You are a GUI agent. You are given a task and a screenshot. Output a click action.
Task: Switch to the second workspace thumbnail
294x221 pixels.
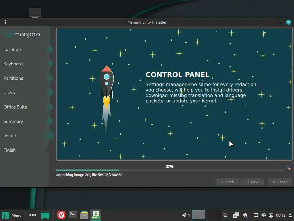point(214,215)
